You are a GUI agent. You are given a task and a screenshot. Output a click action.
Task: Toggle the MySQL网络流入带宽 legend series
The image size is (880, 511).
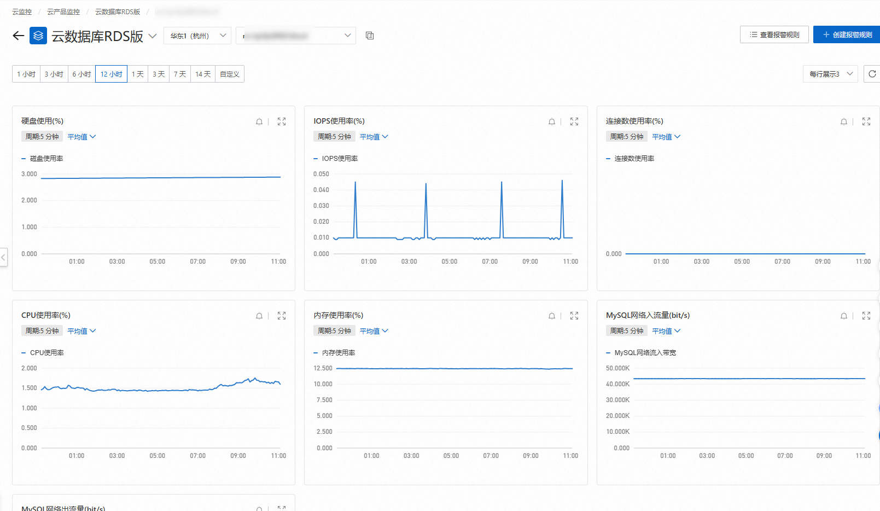click(x=642, y=353)
